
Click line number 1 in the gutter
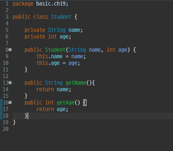click(7, 4)
